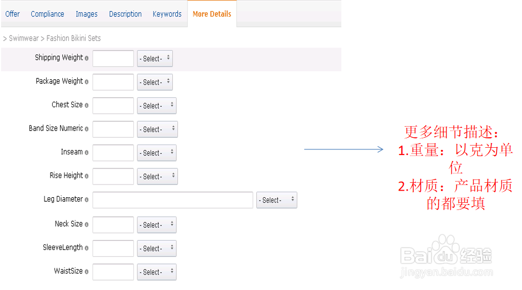522x290 pixels.
Task: Expand the Chest Size unit selector
Action: pos(156,106)
